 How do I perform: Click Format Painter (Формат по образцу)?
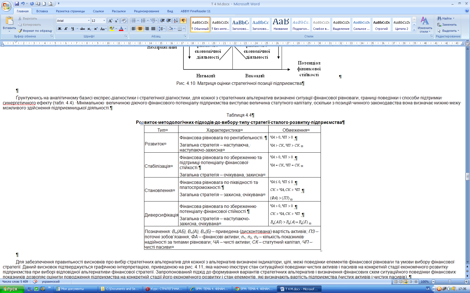(35, 31)
